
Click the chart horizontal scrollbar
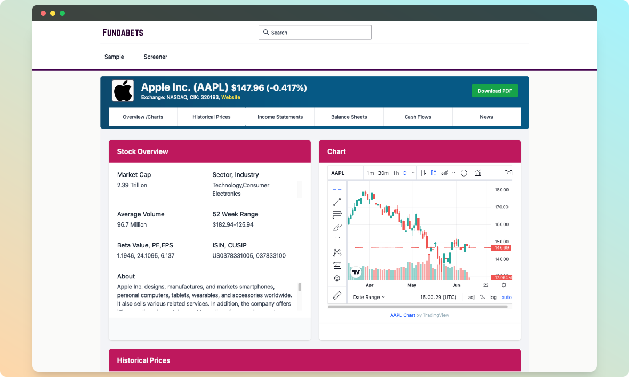pos(417,307)
